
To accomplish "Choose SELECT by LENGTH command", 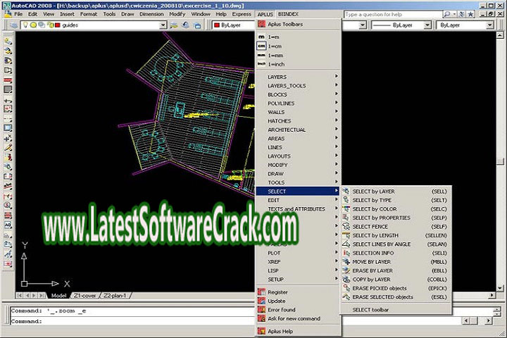I will pyautogui.click(x=396, y=235).
